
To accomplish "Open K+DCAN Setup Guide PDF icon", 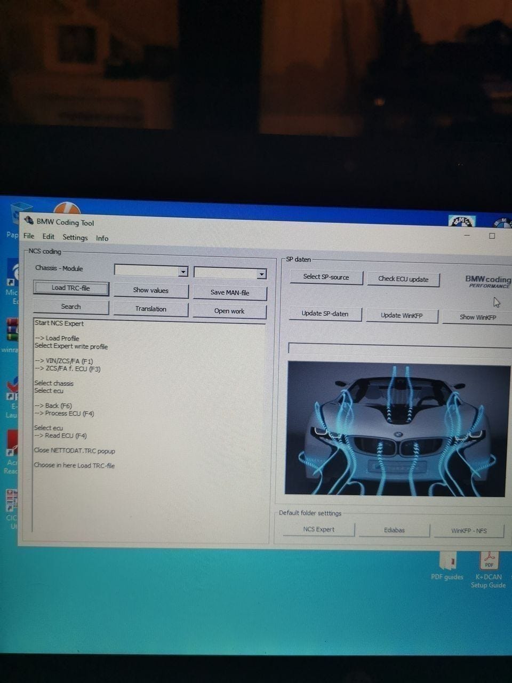I will click(489, 570).
